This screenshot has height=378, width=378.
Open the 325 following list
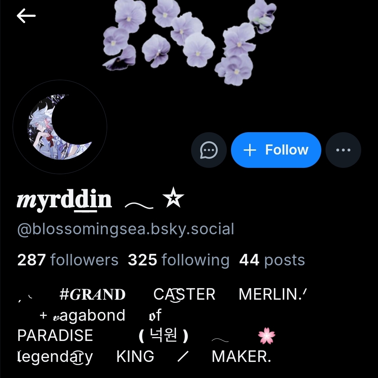tap(178, 260)
